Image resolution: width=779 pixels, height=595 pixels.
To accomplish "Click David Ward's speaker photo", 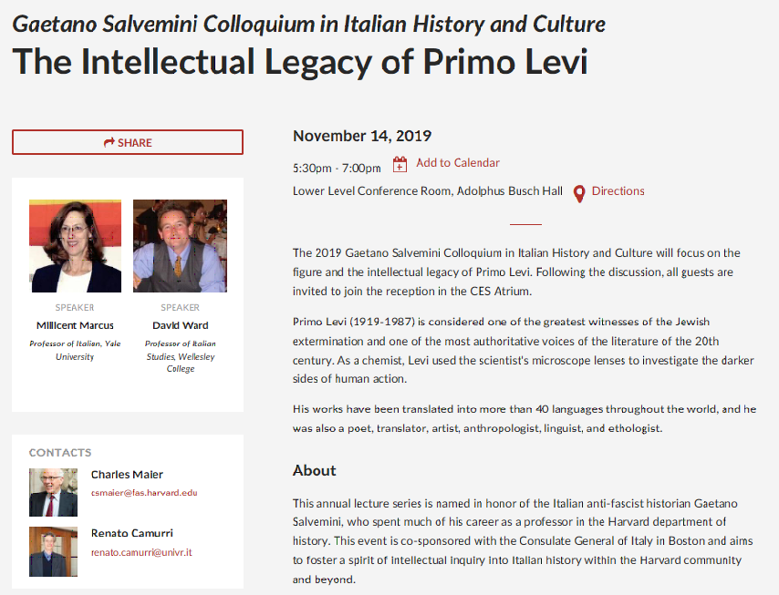I will pos(180,246).
